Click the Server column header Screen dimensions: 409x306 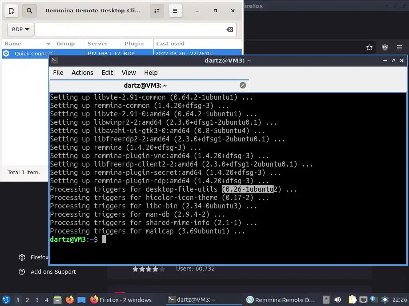click(103, 44)
